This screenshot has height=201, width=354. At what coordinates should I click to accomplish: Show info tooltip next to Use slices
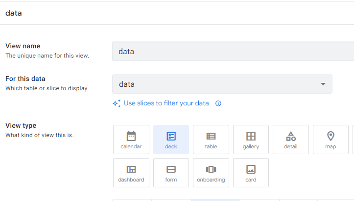[x=218, y=103]
